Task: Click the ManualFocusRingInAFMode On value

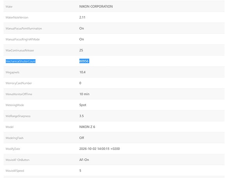Action: click(x=82, y=39)
